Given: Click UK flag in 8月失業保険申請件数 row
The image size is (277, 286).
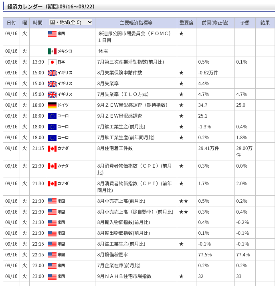Looking at the screenshot, I should tap(52, 73).
